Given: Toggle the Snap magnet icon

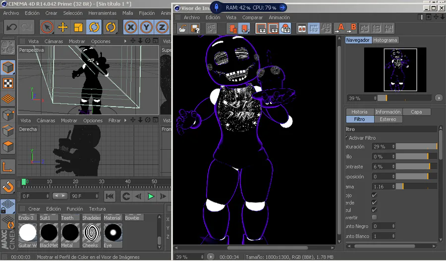Looking at the screenshot, I should pyautogui.click(x=8, y=187).
